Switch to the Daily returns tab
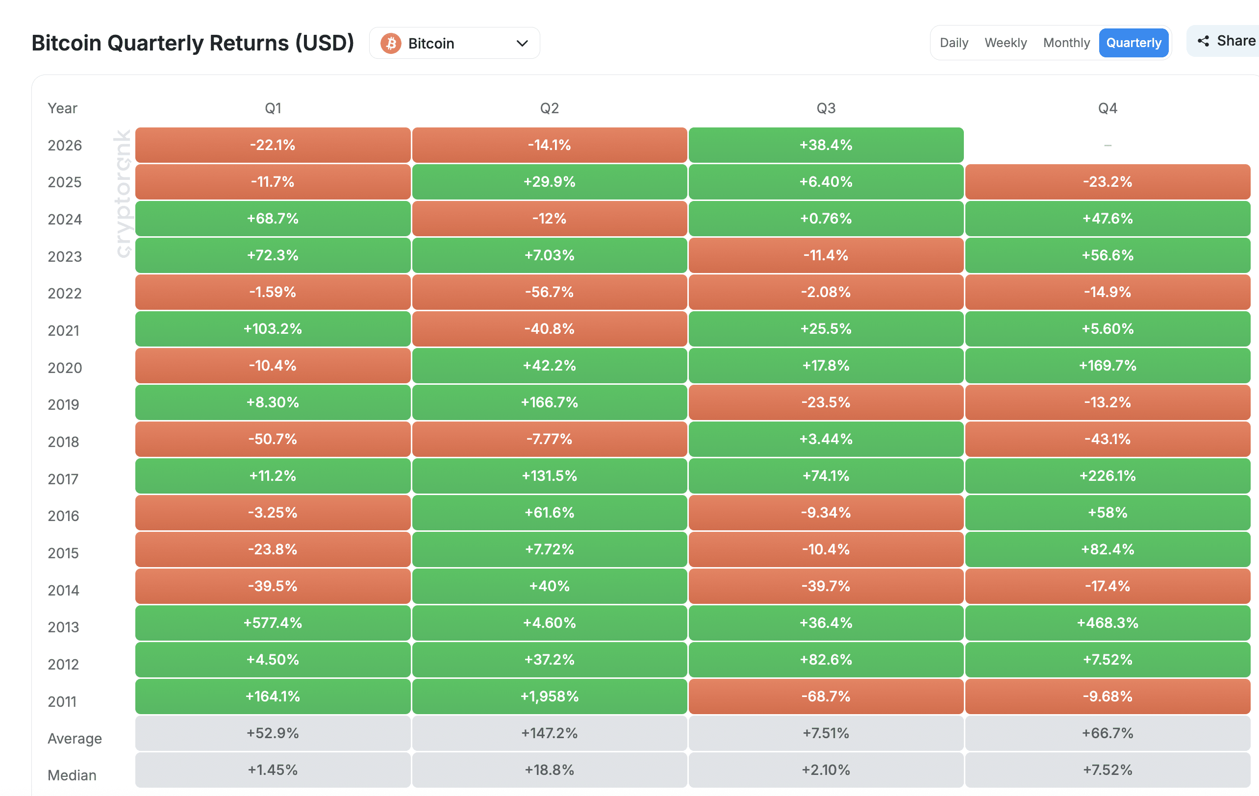1259x796 pixels. [x=954, y=43]
